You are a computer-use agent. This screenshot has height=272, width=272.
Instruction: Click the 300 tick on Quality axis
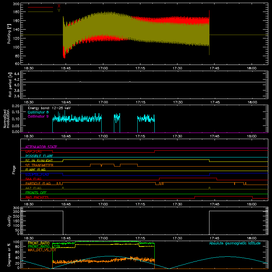(16, 208)
